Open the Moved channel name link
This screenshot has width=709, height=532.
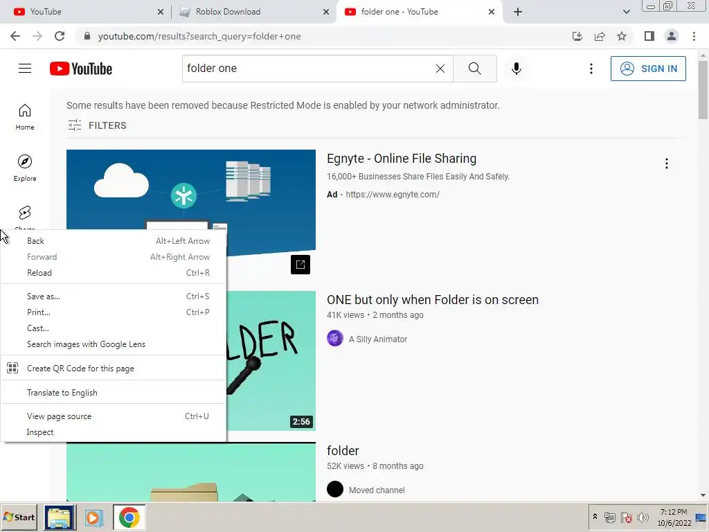(377, 490)
